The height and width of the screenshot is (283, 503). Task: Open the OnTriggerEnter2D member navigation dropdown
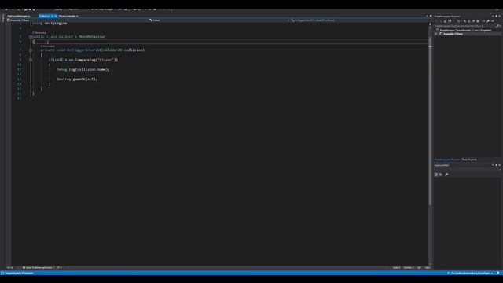tap(359, 20)
